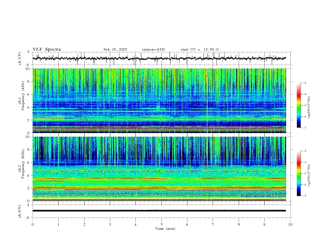This screenshot has width=327, height=252.
Task: Click the "ch.1(V)" waveform axis label
Action: [20, 58]
